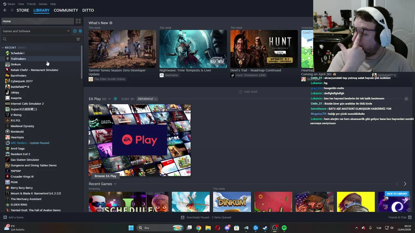Click Add a Game
Screen dimensions: 415x233
click(x=13, y=217)
